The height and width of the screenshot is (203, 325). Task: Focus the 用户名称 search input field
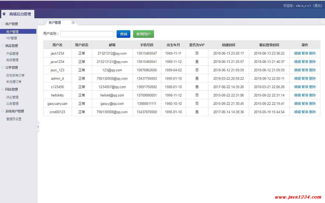click(x=87, y=34)
